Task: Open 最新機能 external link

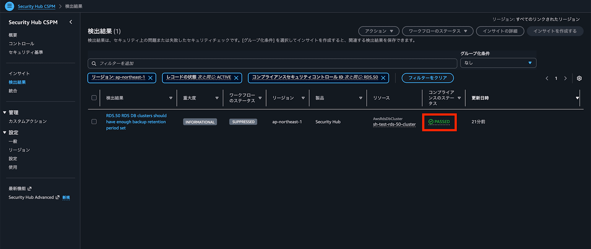Action: point(20,188)
